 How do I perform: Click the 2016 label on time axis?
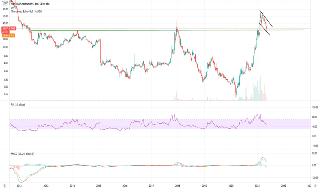click(125, 186)
